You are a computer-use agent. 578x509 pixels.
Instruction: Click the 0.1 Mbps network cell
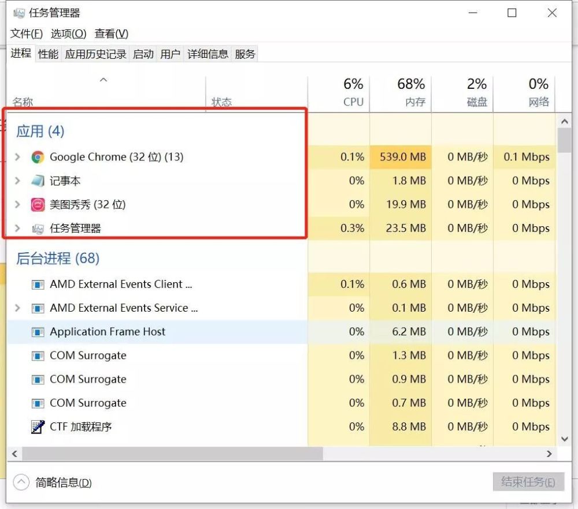[524, 157]
